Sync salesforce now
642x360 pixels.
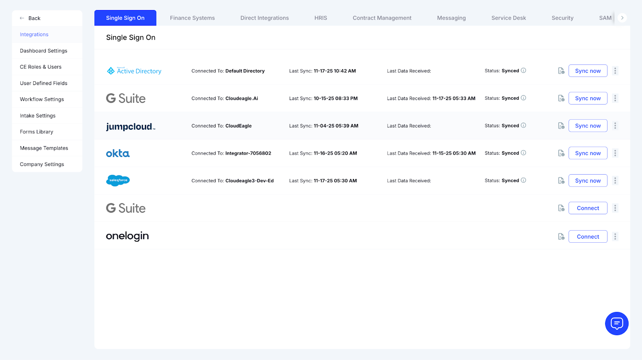pos(588,181)
